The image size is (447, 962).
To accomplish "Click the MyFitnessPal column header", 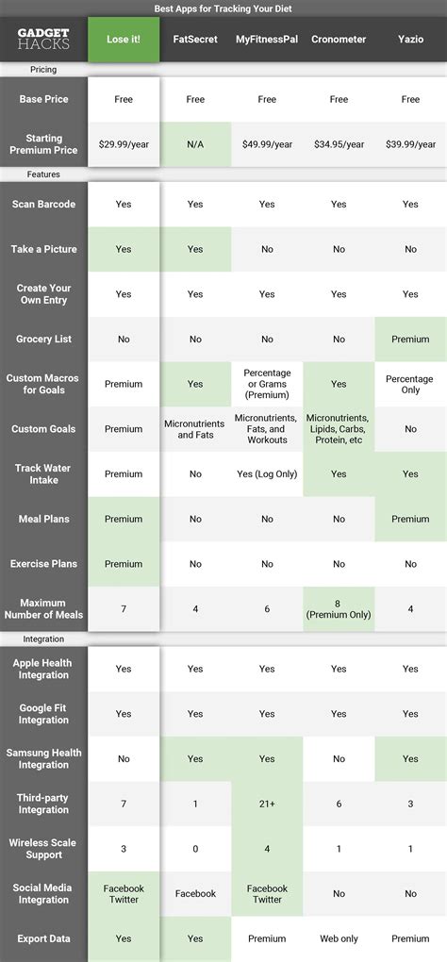I will tap(267, 40).
